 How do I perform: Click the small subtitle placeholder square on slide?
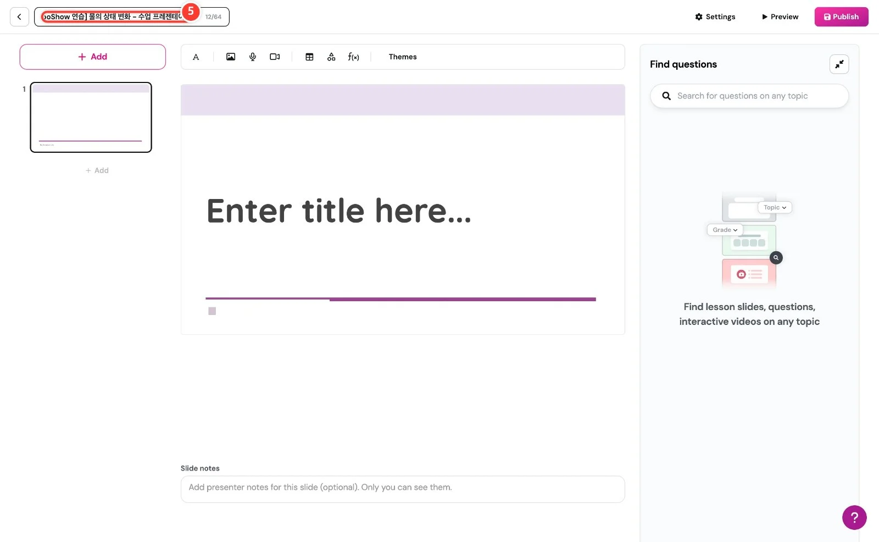(212, 311)
